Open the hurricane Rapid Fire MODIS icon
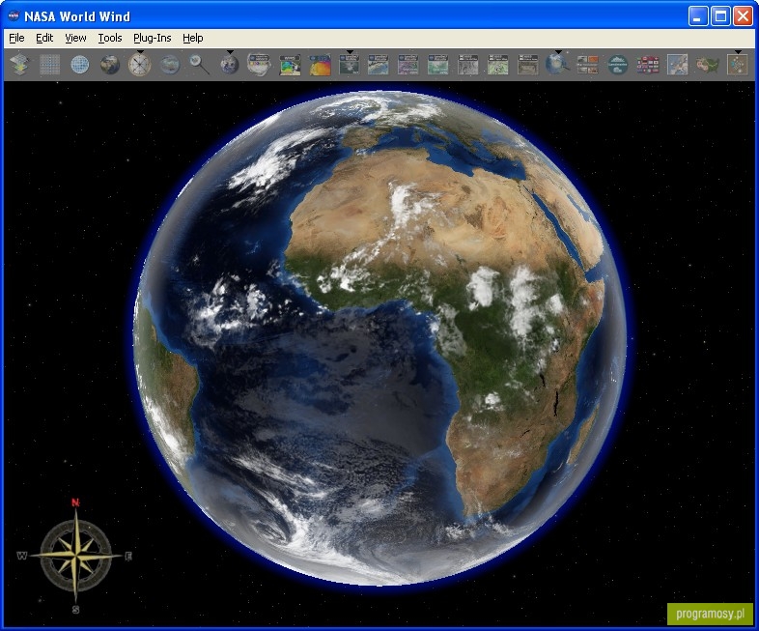759x631 pixels. tap(260, 65)
